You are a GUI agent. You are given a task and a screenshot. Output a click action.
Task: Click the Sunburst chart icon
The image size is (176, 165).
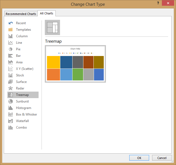point(11,101)
